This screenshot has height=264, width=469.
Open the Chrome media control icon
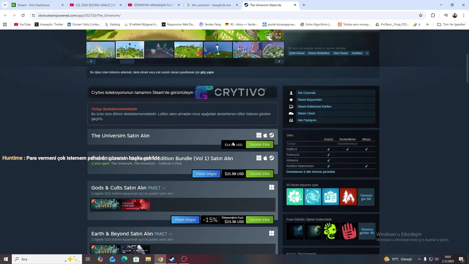(x=446, y=15)
